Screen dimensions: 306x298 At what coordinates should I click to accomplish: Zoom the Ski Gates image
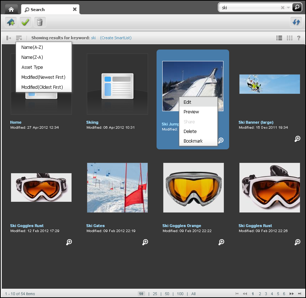click(x=145, y=242)
